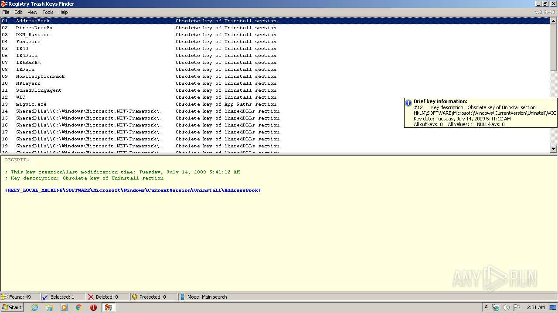Click the key creation time comment line

122,172
